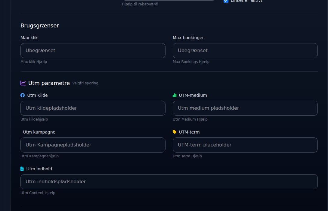
Task: Click the Brugsgrænser section heading
Action: (x=40, y=26)
